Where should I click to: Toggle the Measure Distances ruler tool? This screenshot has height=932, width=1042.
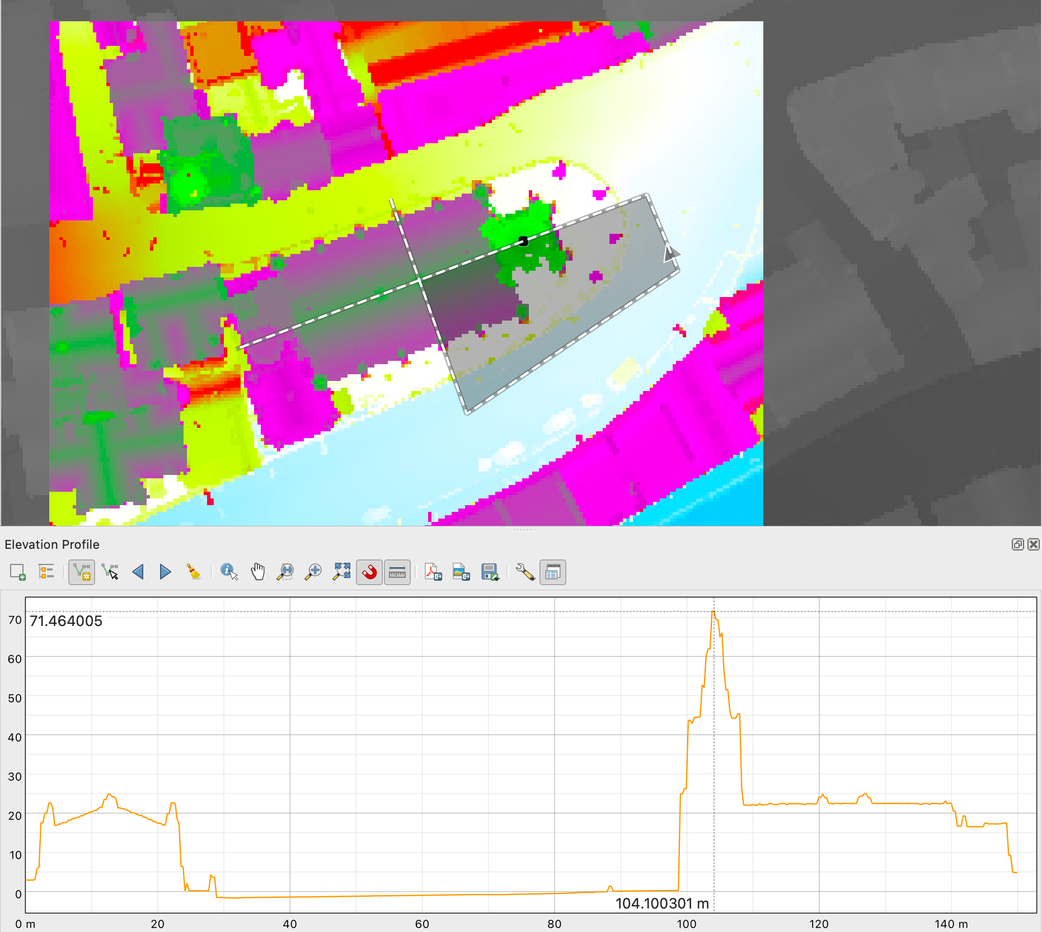click(397, 572)
